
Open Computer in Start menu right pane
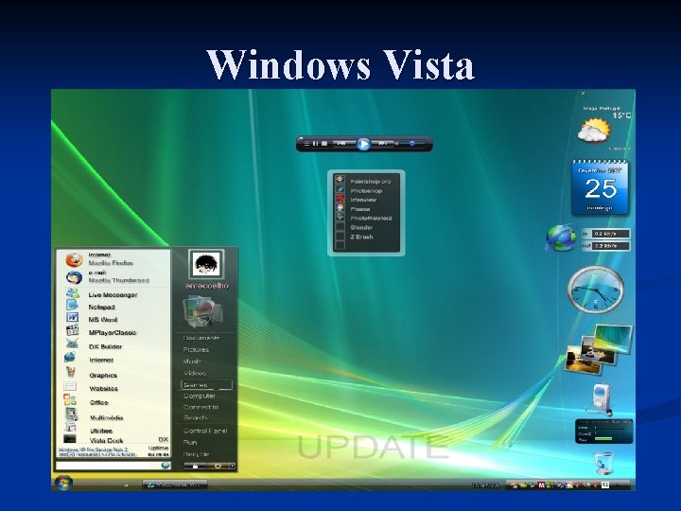pos(200,396)
